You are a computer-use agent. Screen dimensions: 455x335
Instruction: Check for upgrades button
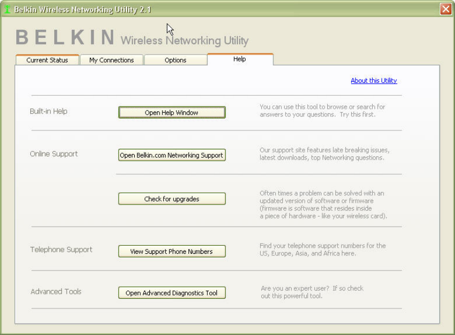click(172, 199)
